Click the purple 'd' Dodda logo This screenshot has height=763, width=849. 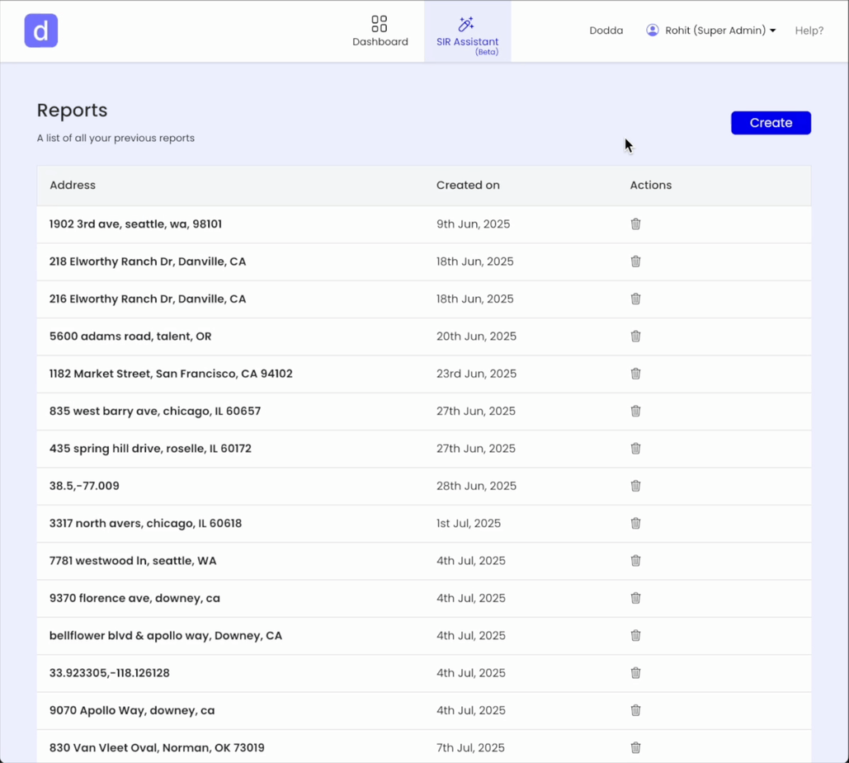(40, 30)
